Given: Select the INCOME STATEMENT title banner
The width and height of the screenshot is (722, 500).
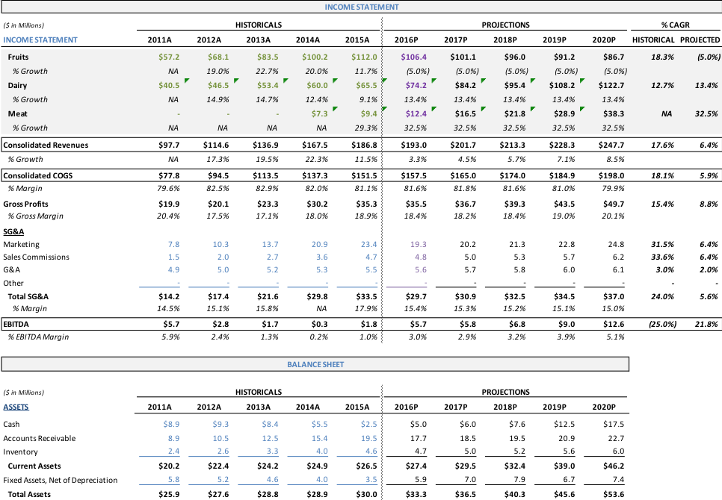Looking at the screenshot, I should [x=361, y=7].
